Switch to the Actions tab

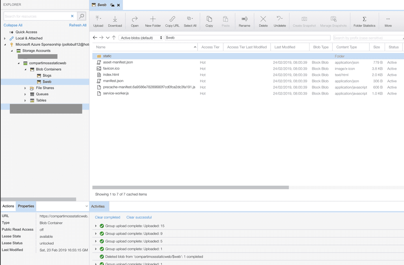click(8, 206)
